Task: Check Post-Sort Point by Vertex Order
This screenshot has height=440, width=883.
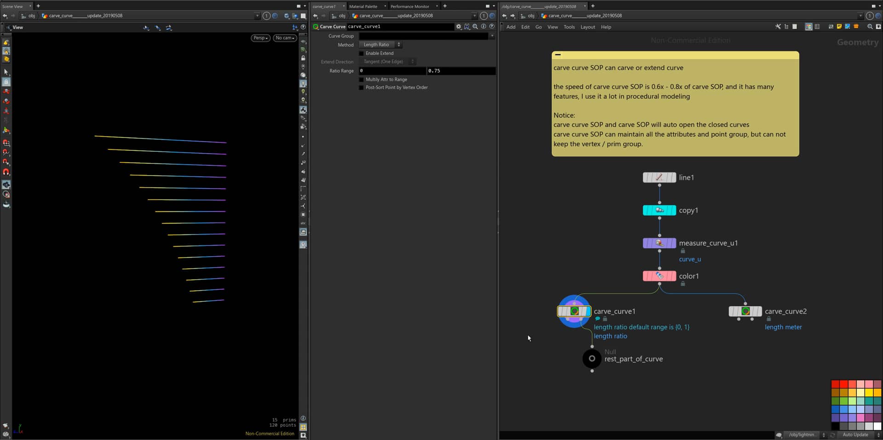Action: pos(361,87)
